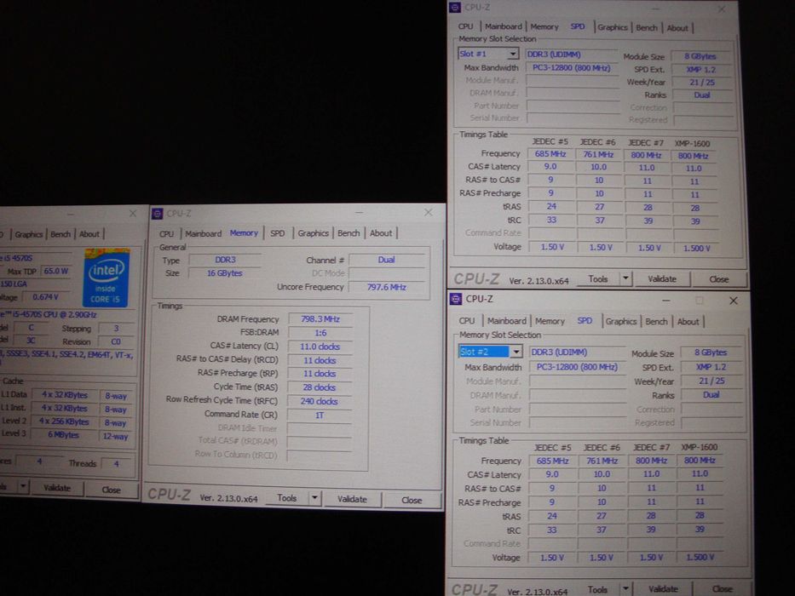795x596 pixels.
Task: Click the Intel Core i5 logo in the CPU window
Action: pyautogui.click(x=107, y=278)
